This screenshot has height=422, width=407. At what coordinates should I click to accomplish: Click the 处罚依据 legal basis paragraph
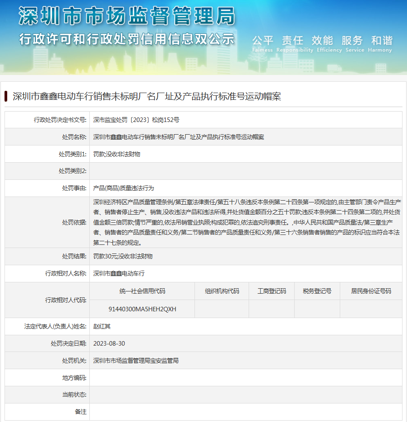pyautogui.click(x=247, y=222)
